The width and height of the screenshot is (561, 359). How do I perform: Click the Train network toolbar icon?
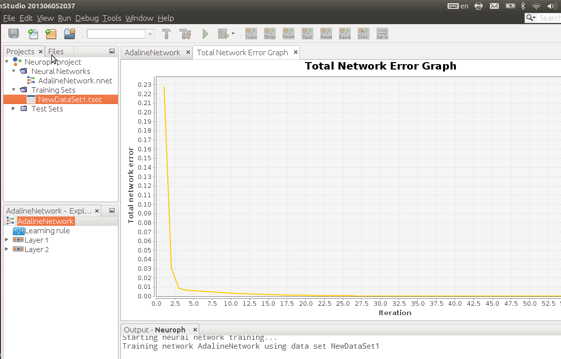(x=251, y=34)
